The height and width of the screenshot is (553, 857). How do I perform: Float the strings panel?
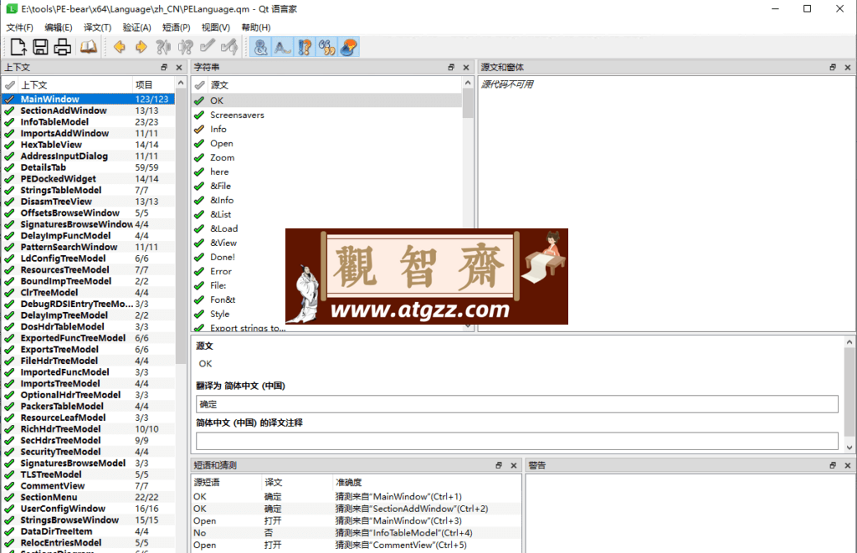pos(451,67)
